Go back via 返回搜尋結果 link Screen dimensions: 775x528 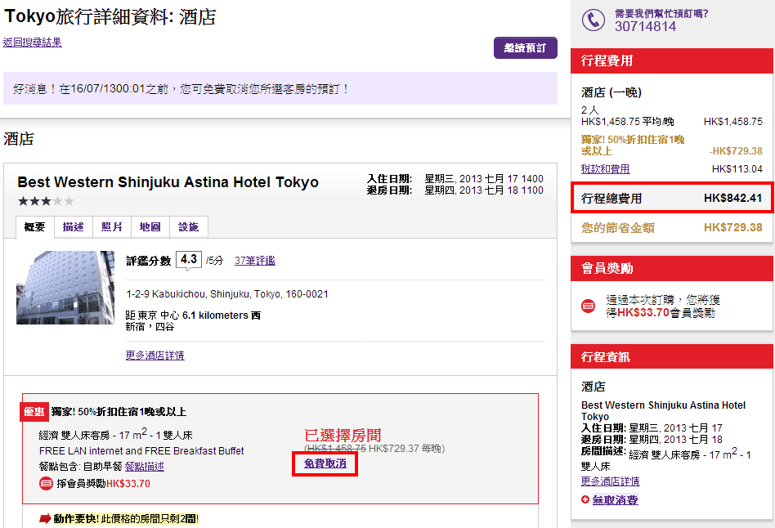pyautogui.click(x=33, y=43)
